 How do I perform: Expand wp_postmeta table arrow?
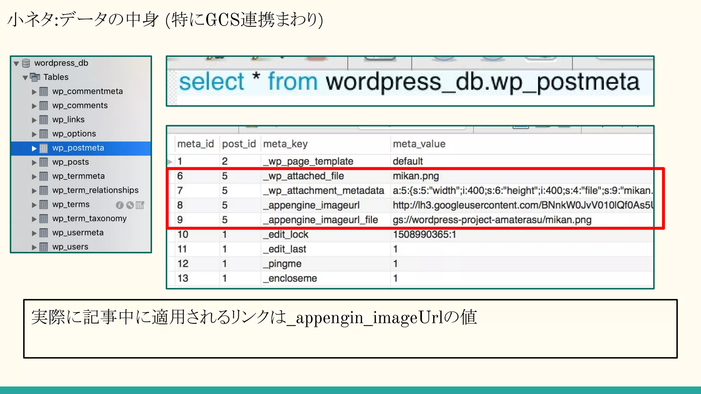click(x=34, y=148)
